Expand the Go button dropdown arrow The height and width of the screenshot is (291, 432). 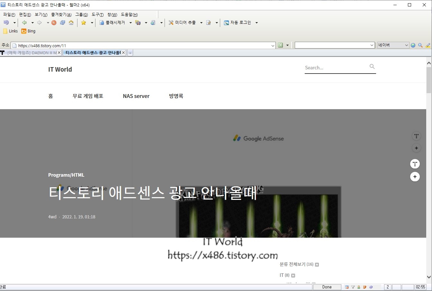tap(287, 45)
